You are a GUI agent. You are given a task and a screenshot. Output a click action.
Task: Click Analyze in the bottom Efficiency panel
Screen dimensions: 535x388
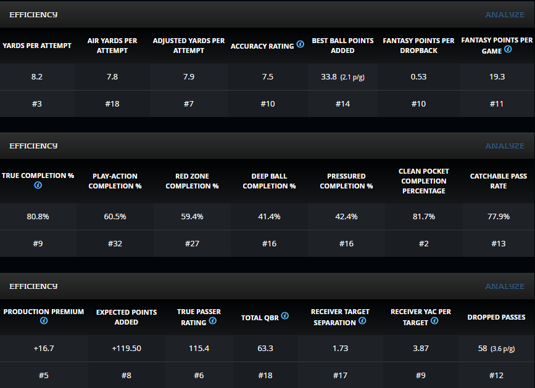tap(505, 286)
